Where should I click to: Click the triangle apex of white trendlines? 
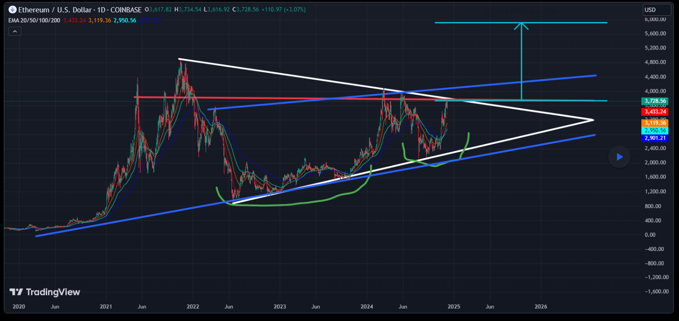click(x=593, y=120)
